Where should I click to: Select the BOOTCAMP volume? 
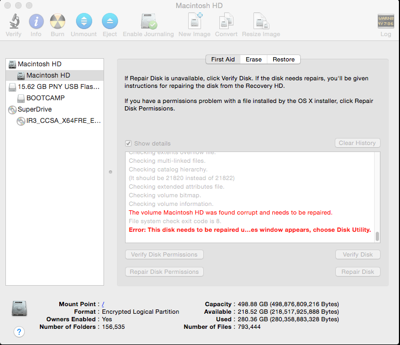(x=54, y=98)
